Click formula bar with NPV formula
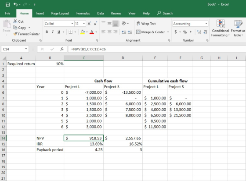This screenshot has height=181, width=246. point(157,49)
